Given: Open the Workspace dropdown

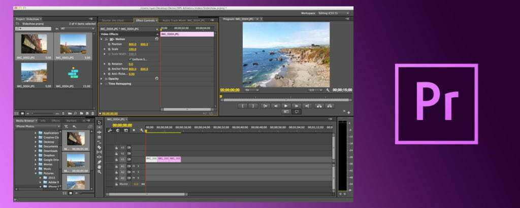Looking at the screenshot, I should (333, 13).
